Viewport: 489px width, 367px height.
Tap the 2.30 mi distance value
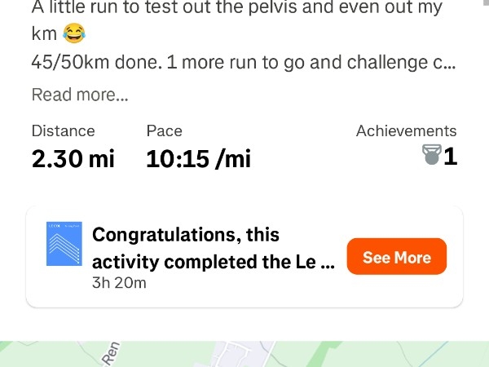pyautogui.click(x=73, y=158)
